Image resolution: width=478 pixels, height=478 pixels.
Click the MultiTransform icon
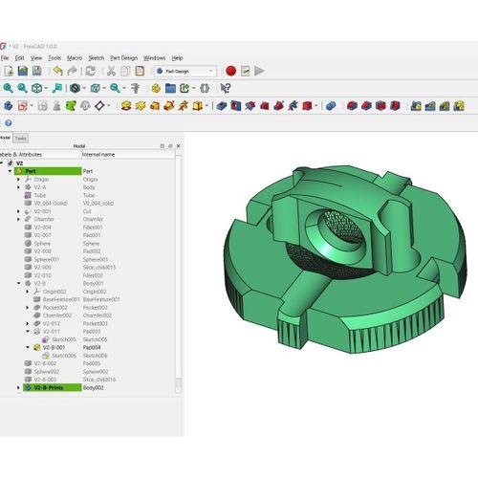[459, 106]
